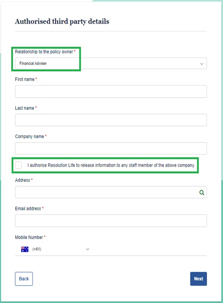The image size is (223, 303).
Task: Click the mobile number entry area after the country code
Action: click(149, 249)
